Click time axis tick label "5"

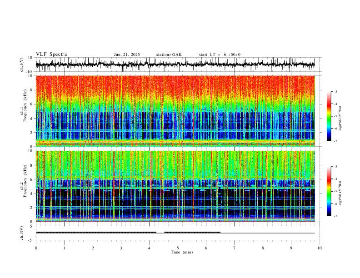click(x=178, y=248)
